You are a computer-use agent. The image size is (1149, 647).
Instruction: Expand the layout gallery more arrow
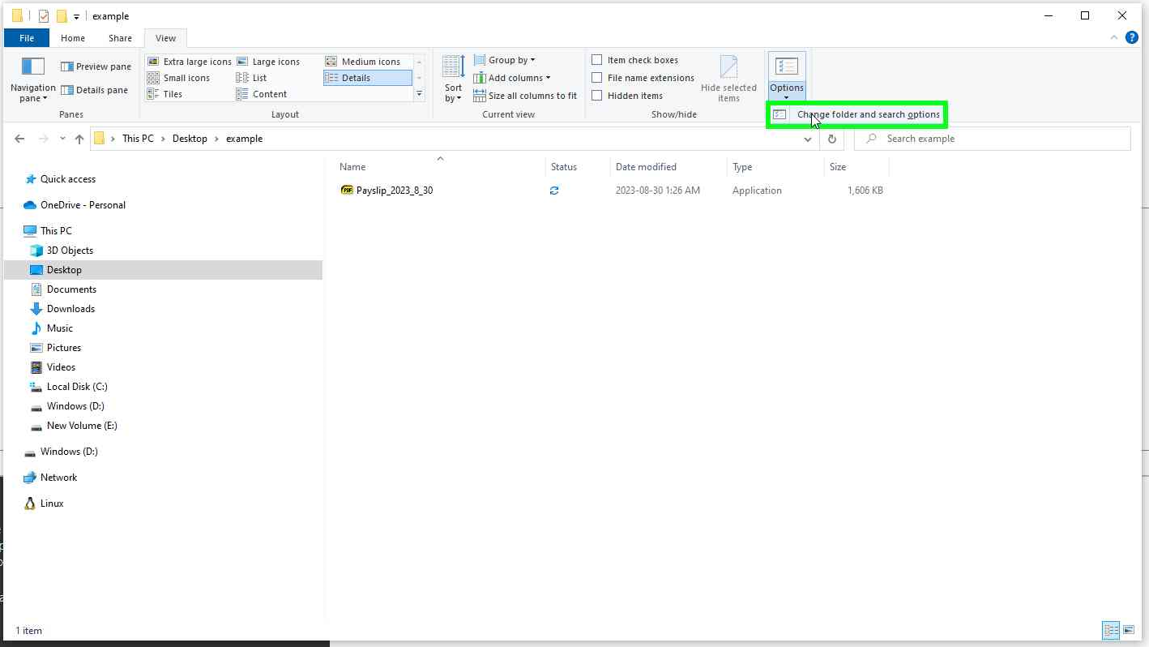(419, 94)
